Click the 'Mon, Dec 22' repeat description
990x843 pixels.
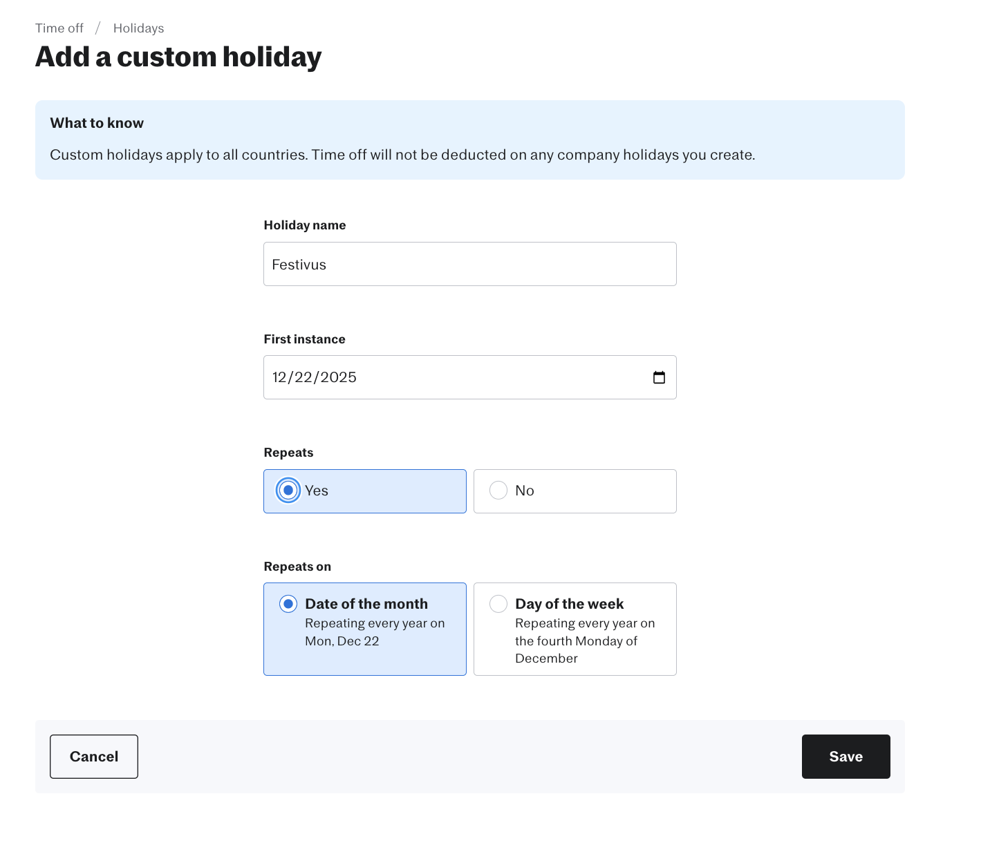click(x=342, y=641)
